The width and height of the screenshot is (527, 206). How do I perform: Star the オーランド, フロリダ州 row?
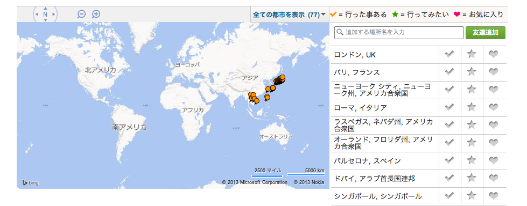[x=472, y=143]
